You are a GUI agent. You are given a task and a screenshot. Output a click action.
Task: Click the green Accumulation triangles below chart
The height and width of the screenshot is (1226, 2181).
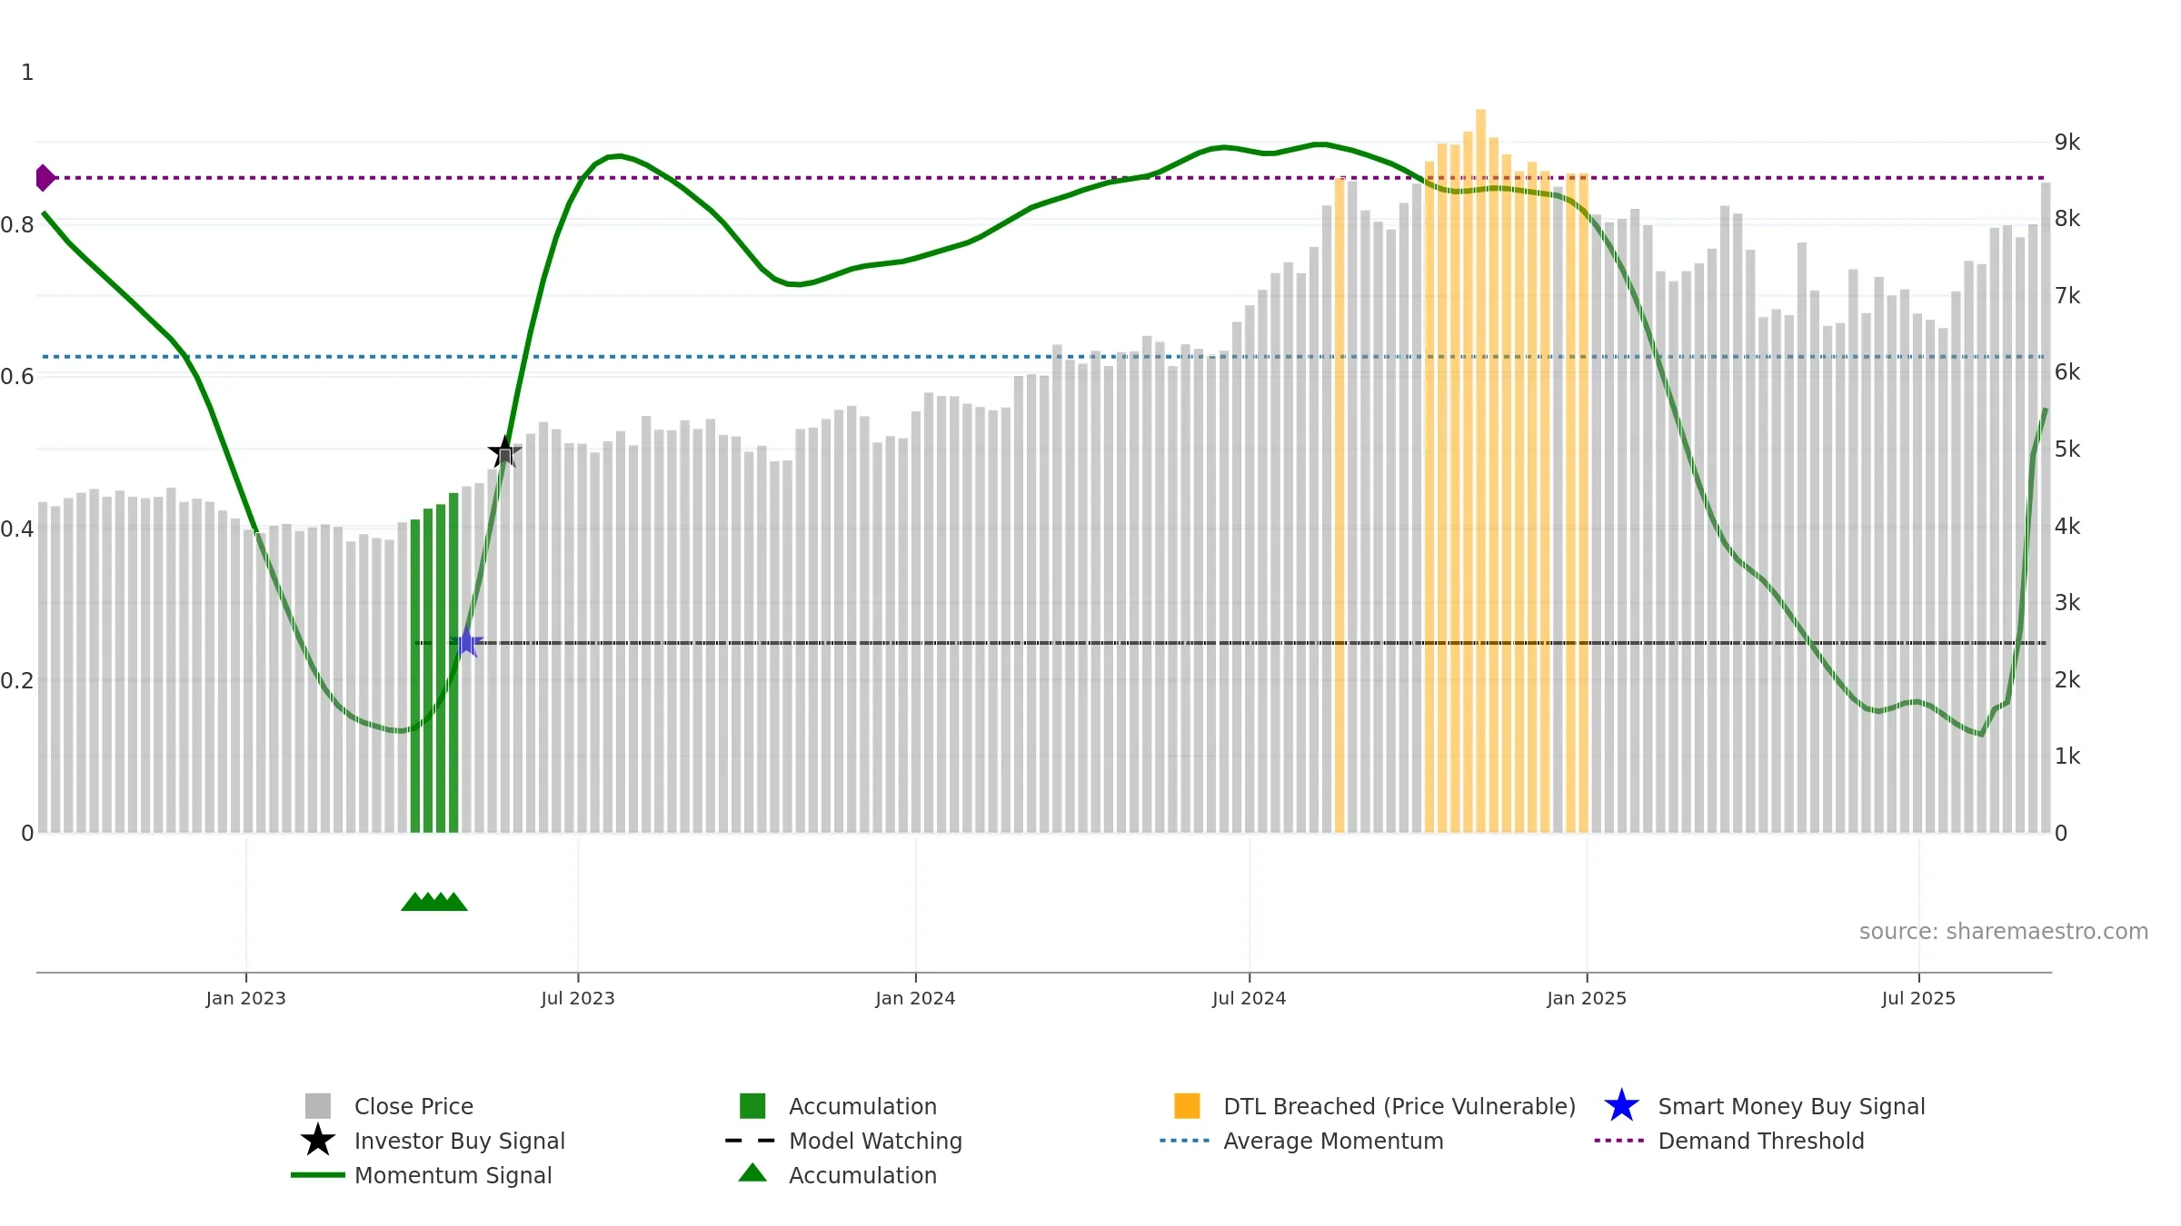pyautogui.click(x=434, y=902)
